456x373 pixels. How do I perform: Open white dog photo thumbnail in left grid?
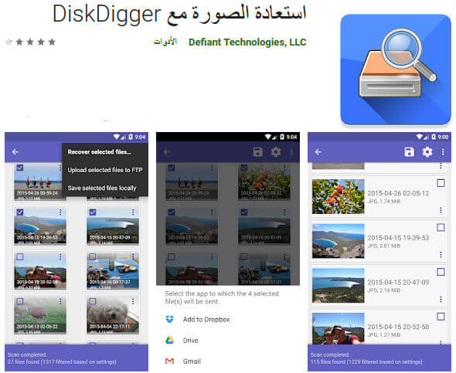(113, 315)
